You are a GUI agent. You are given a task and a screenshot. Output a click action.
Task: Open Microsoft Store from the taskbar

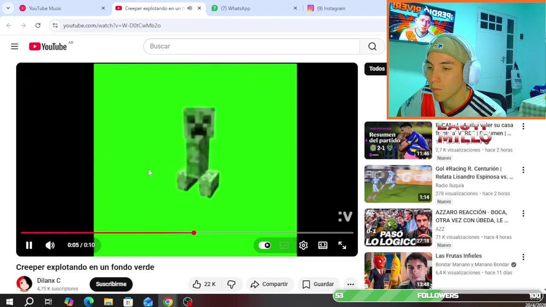click(x=128, y=302)
